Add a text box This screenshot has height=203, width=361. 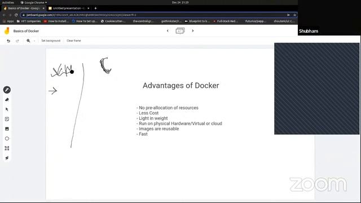click(7, 148)
